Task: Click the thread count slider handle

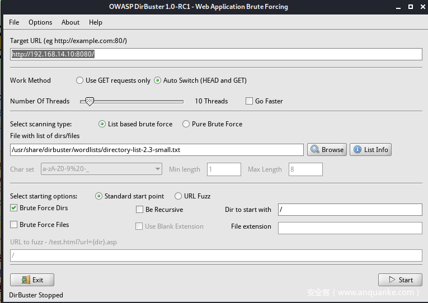Action: point(90,101)
